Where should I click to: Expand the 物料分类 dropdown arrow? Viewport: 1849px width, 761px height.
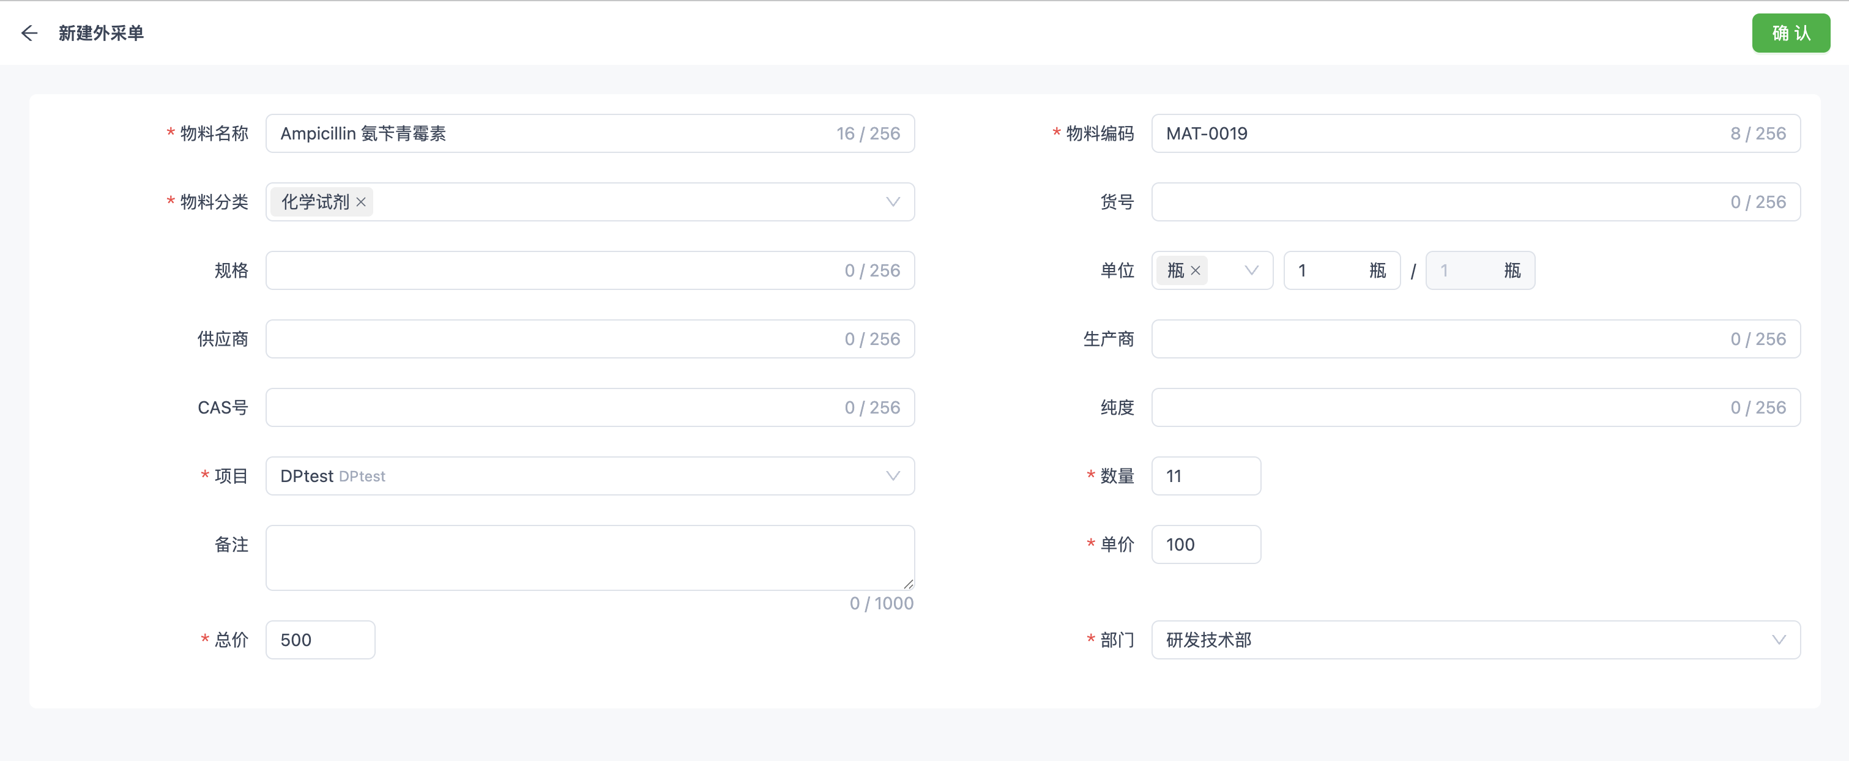[892, 202]
